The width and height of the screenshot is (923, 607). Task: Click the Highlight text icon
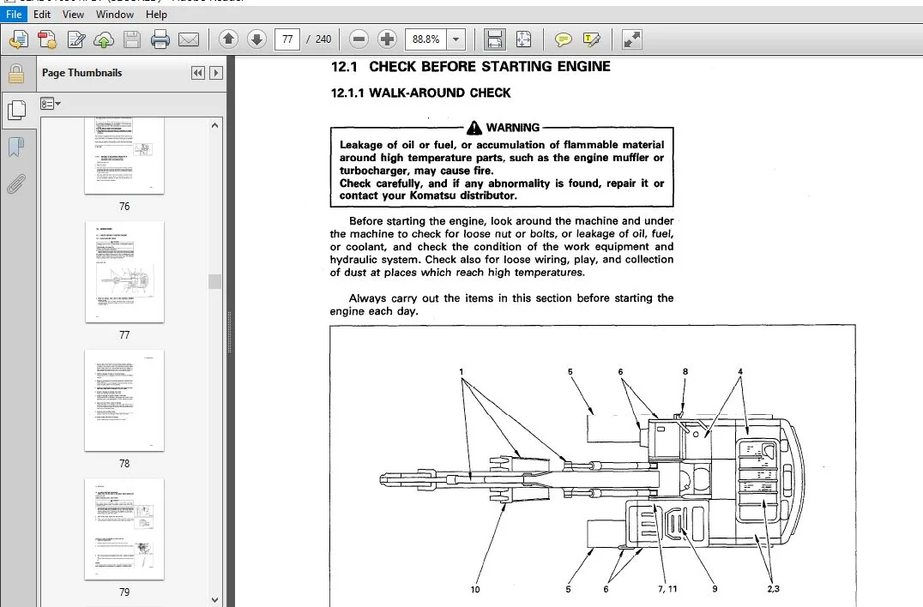coord(592,39)
